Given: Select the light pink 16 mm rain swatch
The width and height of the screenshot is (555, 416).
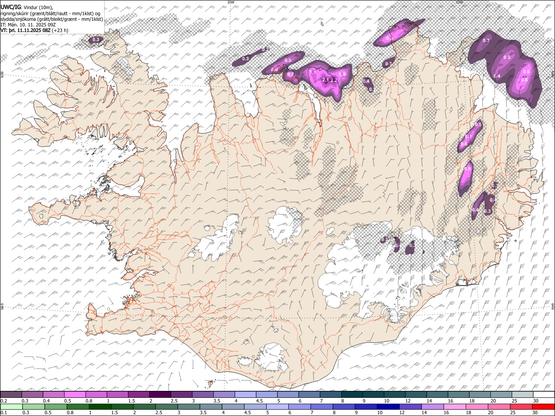Looking at the screenshot, I should coord(454,406).
